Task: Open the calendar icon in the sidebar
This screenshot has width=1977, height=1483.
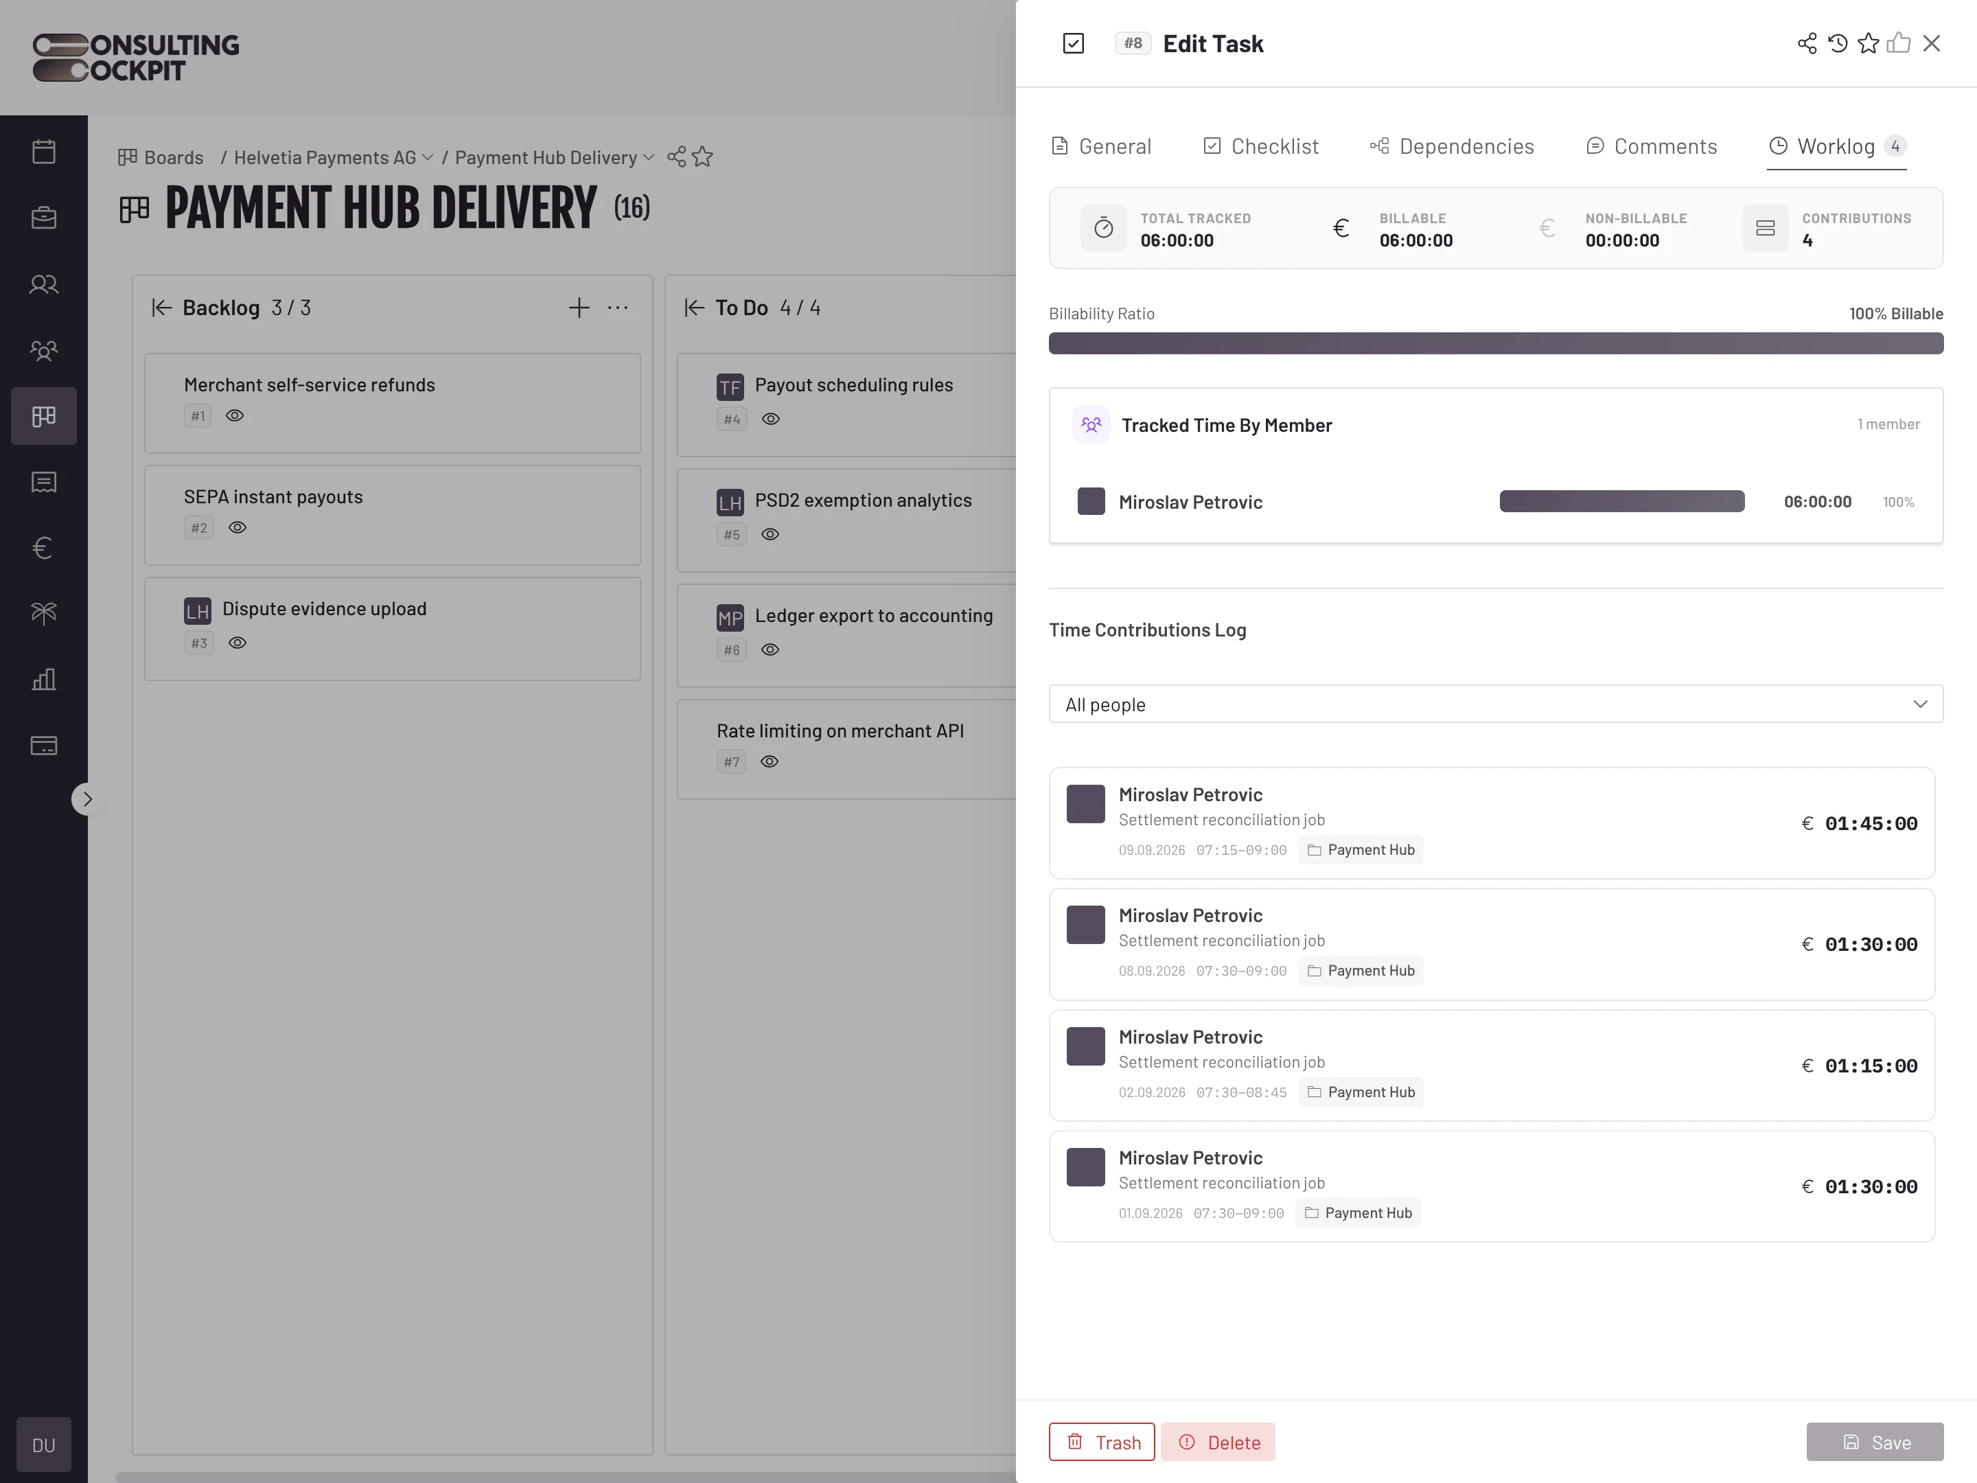Action: pos(44,152)
